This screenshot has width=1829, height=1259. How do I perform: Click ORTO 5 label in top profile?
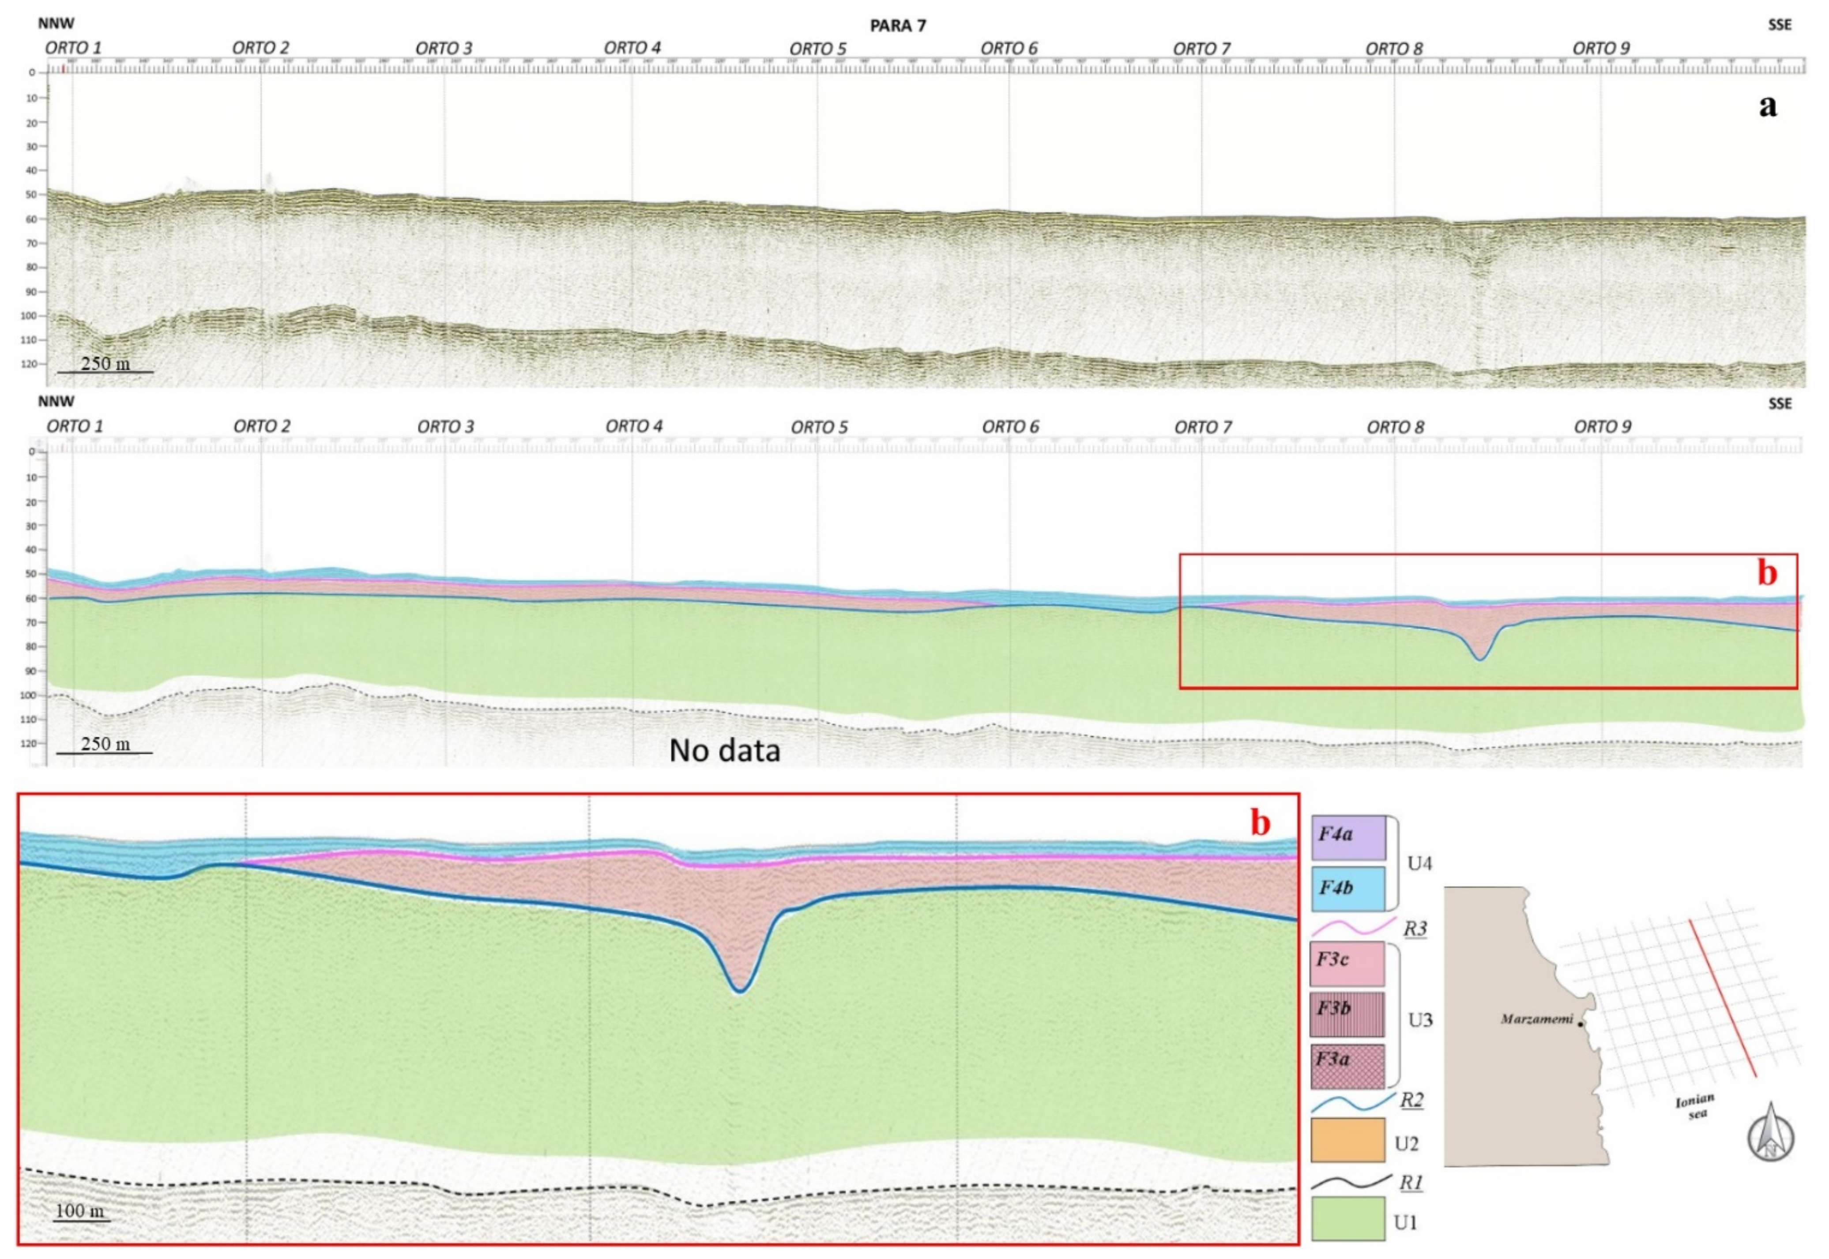(x=818, y=50)
